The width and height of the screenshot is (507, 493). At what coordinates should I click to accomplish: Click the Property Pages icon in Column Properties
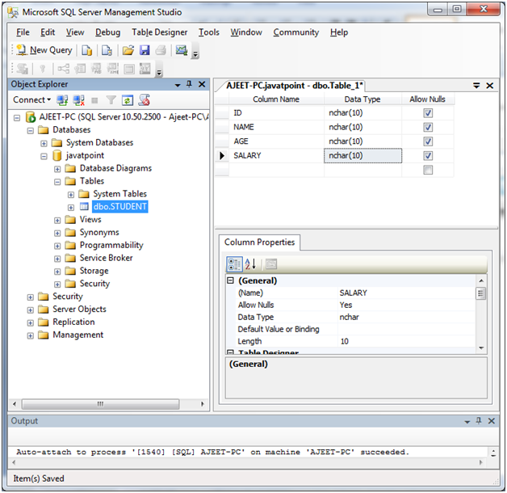(271, 264)
